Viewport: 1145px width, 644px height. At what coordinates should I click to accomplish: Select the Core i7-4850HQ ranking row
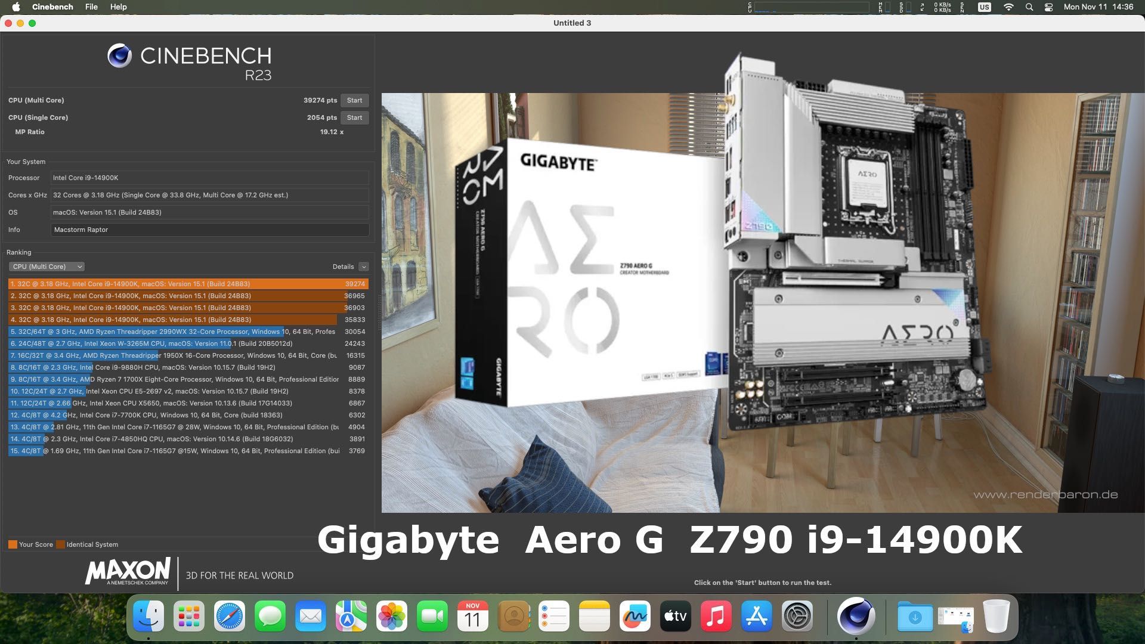pos(188,439)
